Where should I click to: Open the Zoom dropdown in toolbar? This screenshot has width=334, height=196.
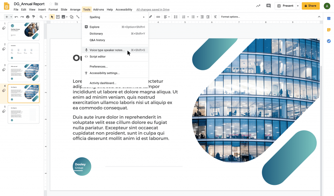point(42,17)
